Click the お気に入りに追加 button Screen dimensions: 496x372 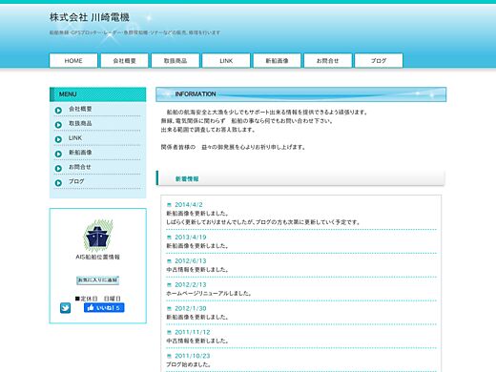[97, 280]
